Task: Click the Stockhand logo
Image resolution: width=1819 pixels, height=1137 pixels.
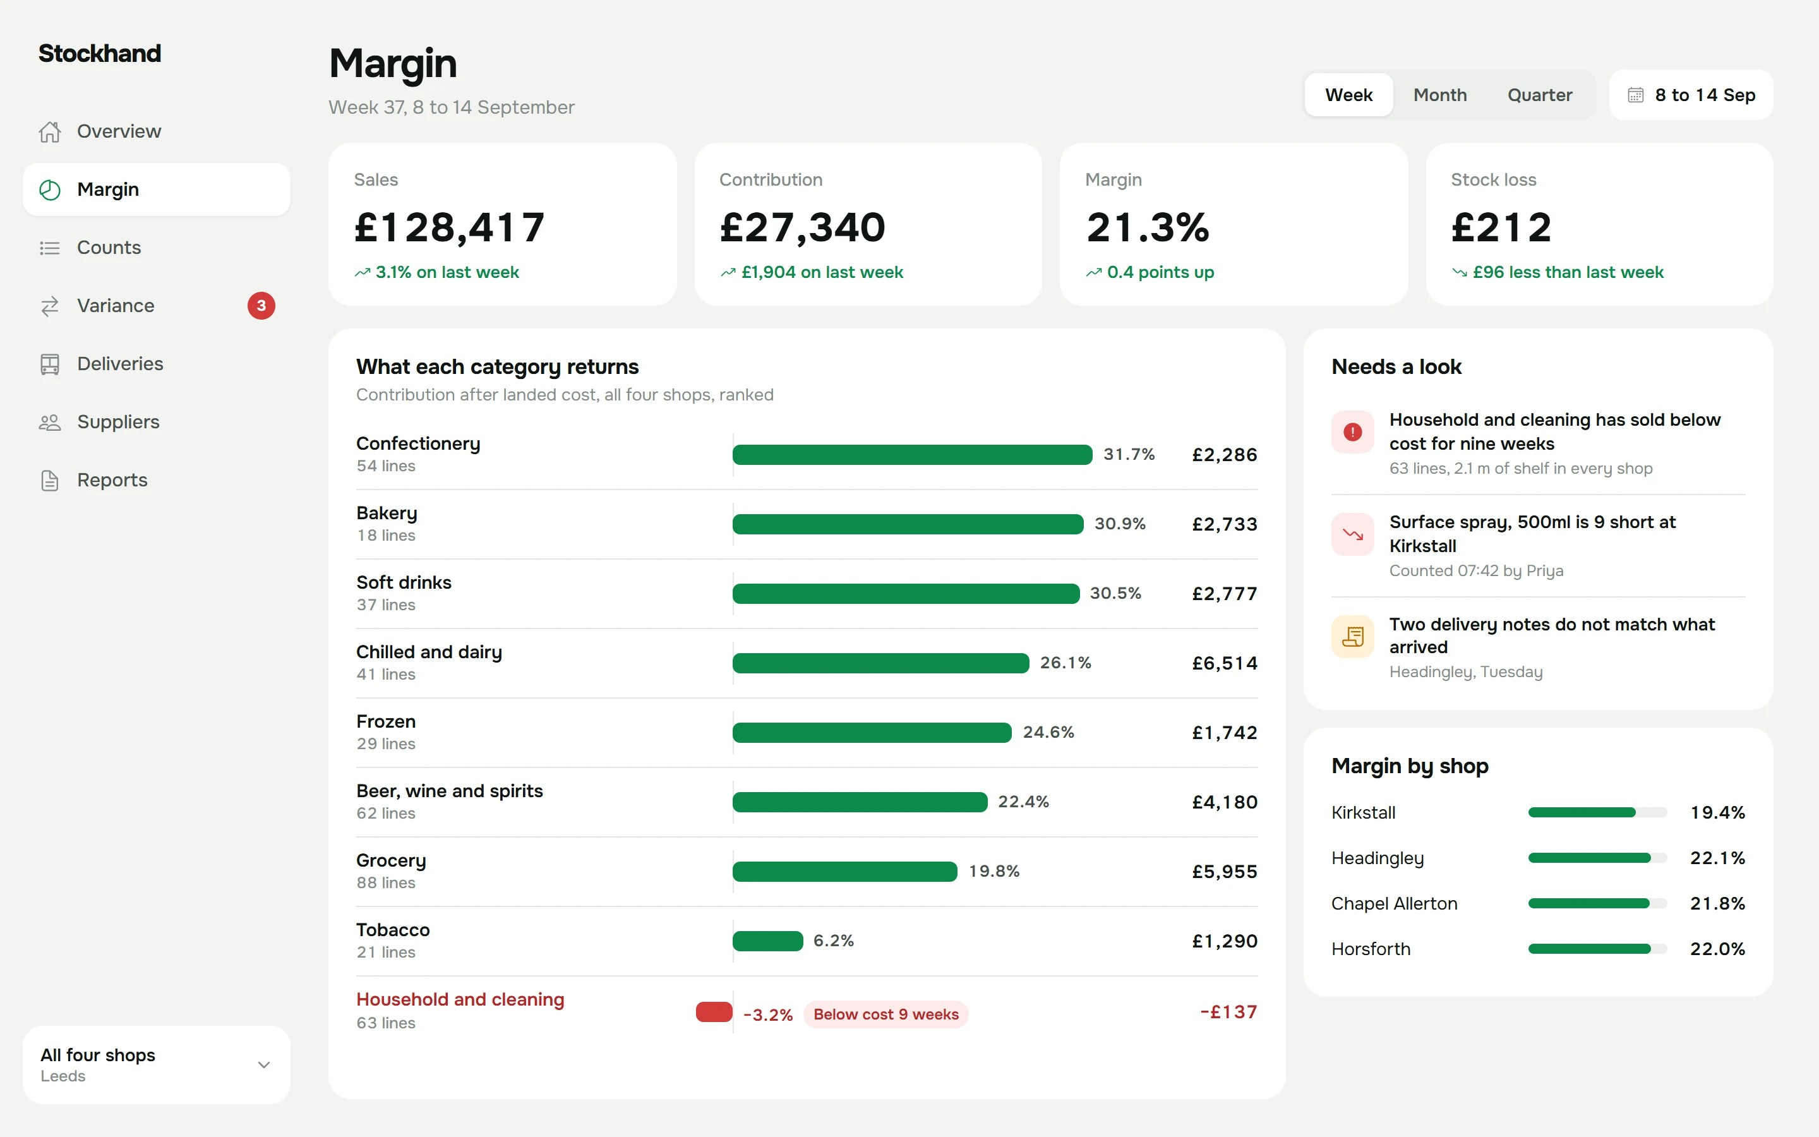Action: (x=99, y=54)
